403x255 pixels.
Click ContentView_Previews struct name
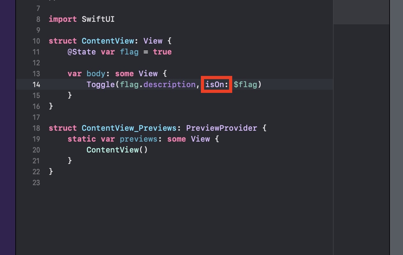point(129,128)
